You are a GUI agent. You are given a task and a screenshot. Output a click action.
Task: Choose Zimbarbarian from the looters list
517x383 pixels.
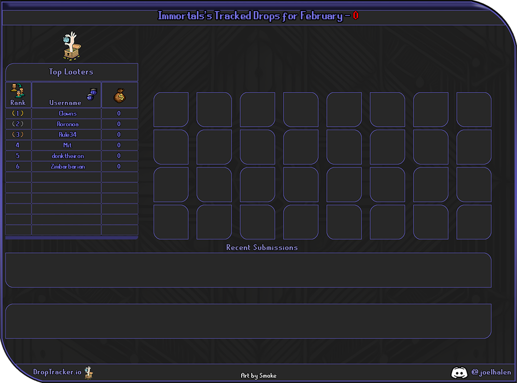coord(67,167)
